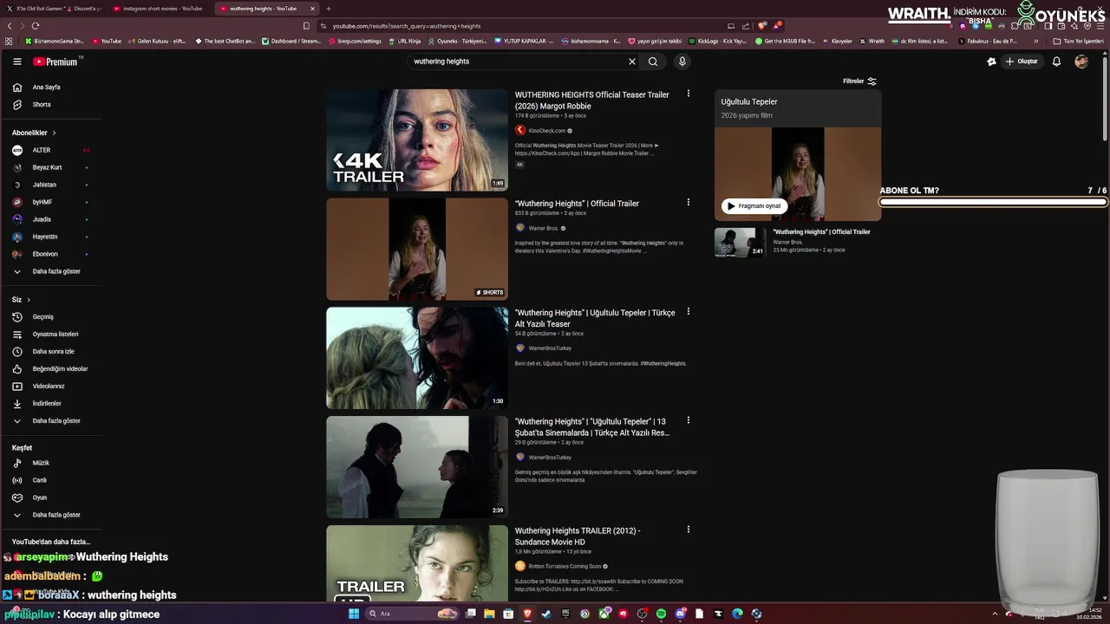Open the SHORTS Official Trailer thumbnail

point(417,249)
